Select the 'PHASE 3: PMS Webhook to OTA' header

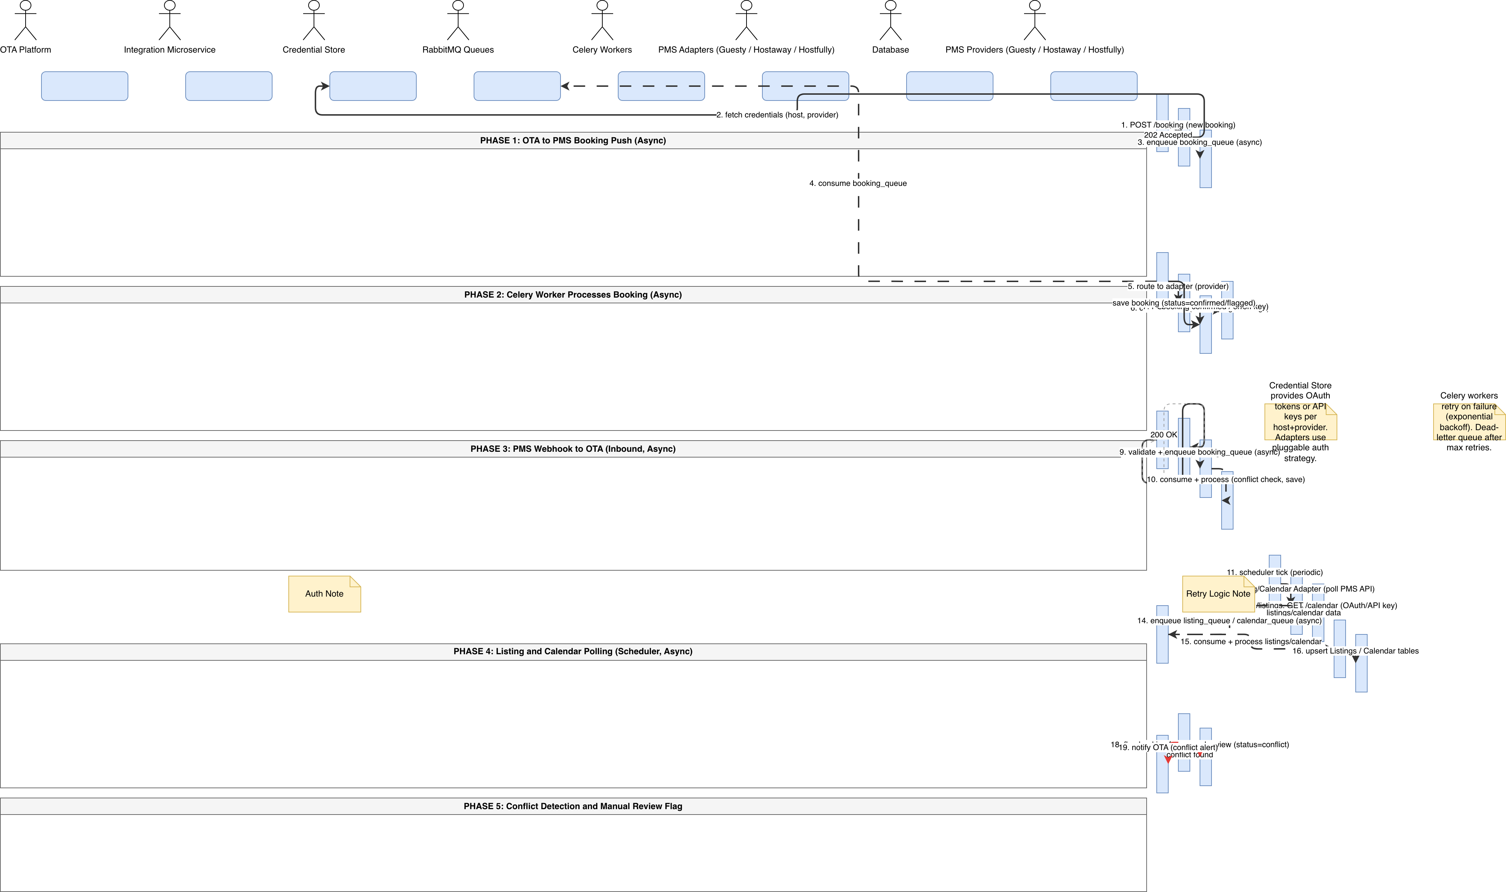[573, 449]
